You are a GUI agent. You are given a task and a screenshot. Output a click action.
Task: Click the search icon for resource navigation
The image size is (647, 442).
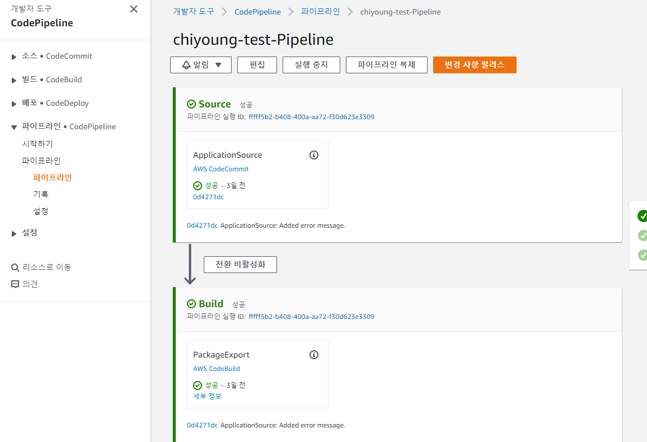(15, 267)
